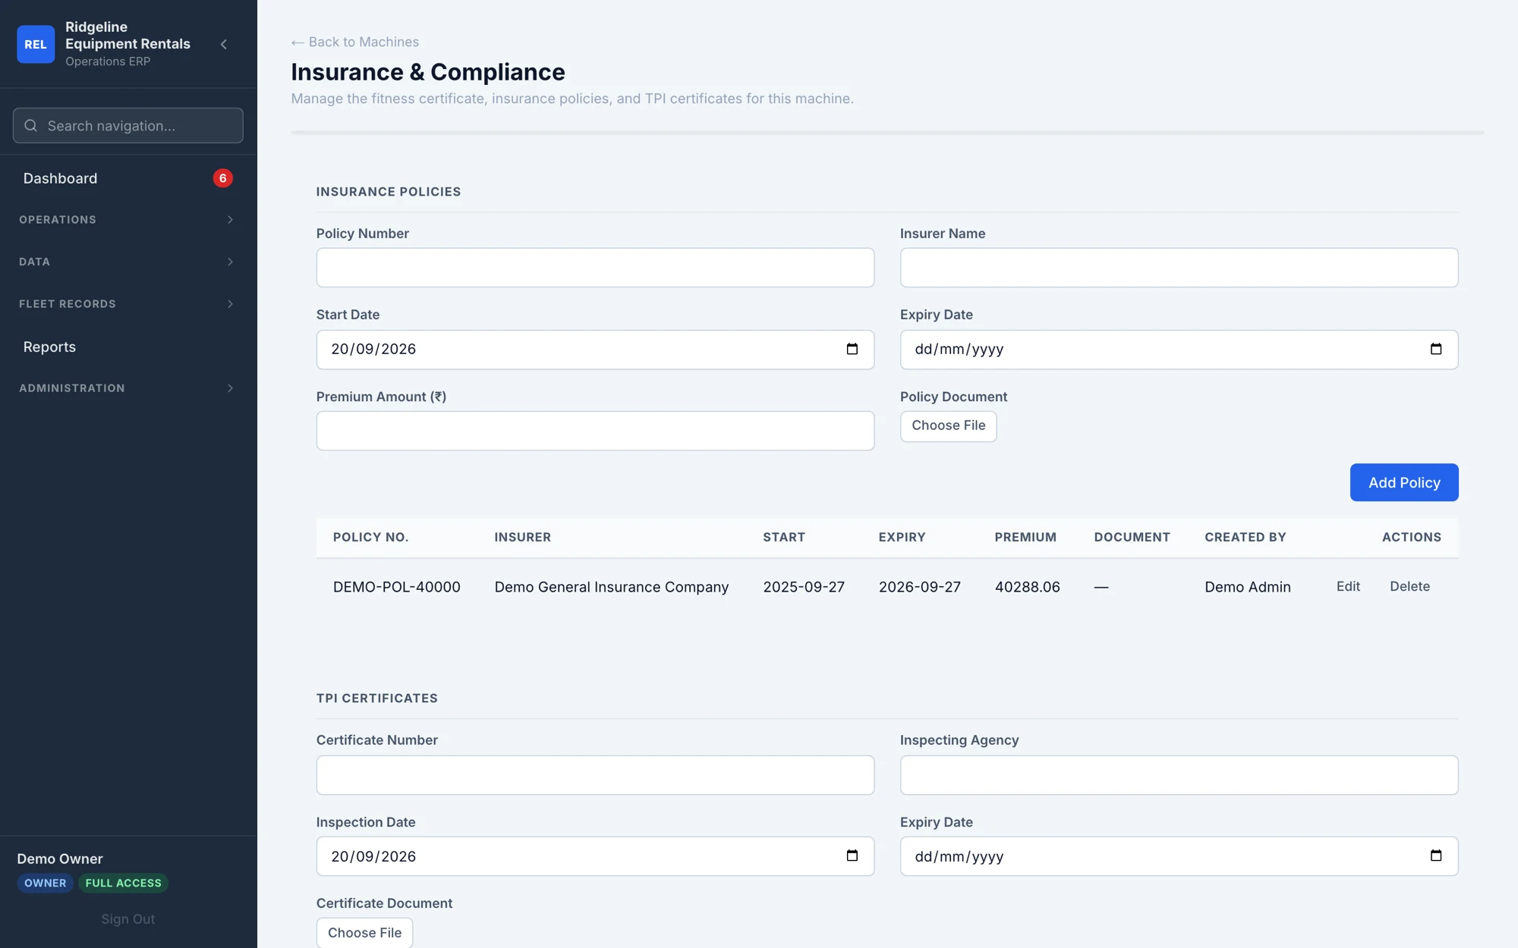Go back via Back to Machines link

[x=354, y=42]
